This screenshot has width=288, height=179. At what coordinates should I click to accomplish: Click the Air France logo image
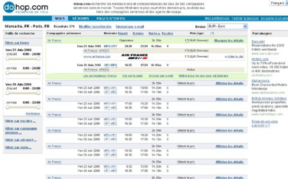[x=134, y=56]
